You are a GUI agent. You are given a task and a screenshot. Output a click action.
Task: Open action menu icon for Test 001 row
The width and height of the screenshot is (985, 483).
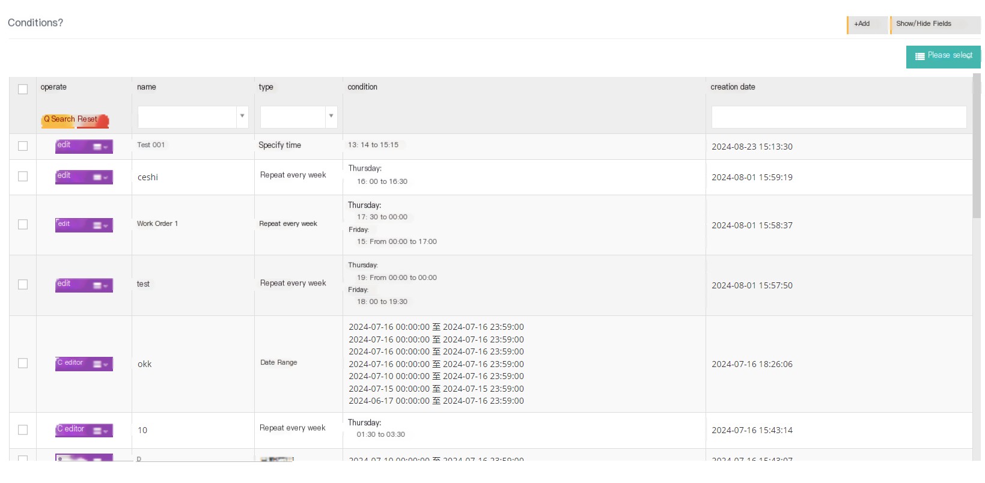tap(100, 147)
